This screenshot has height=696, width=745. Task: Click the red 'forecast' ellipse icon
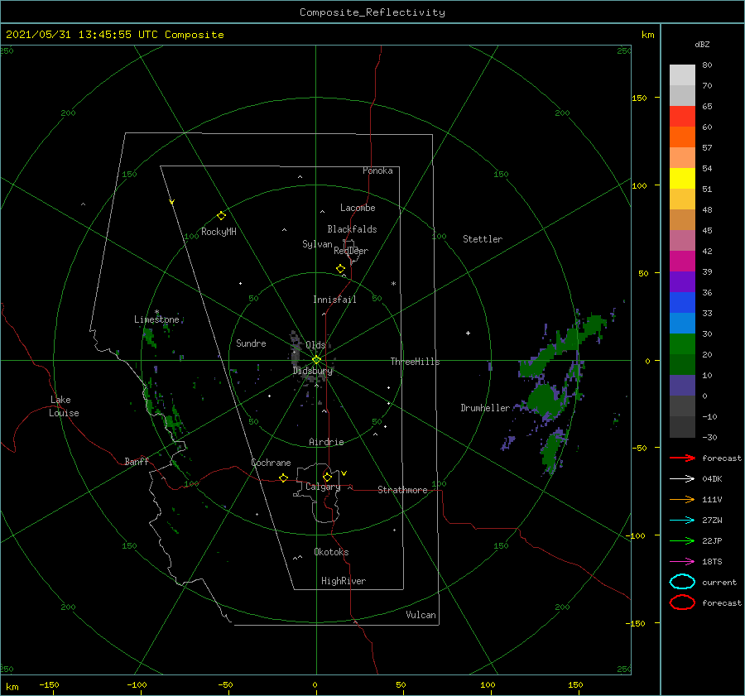pos(682,602)
